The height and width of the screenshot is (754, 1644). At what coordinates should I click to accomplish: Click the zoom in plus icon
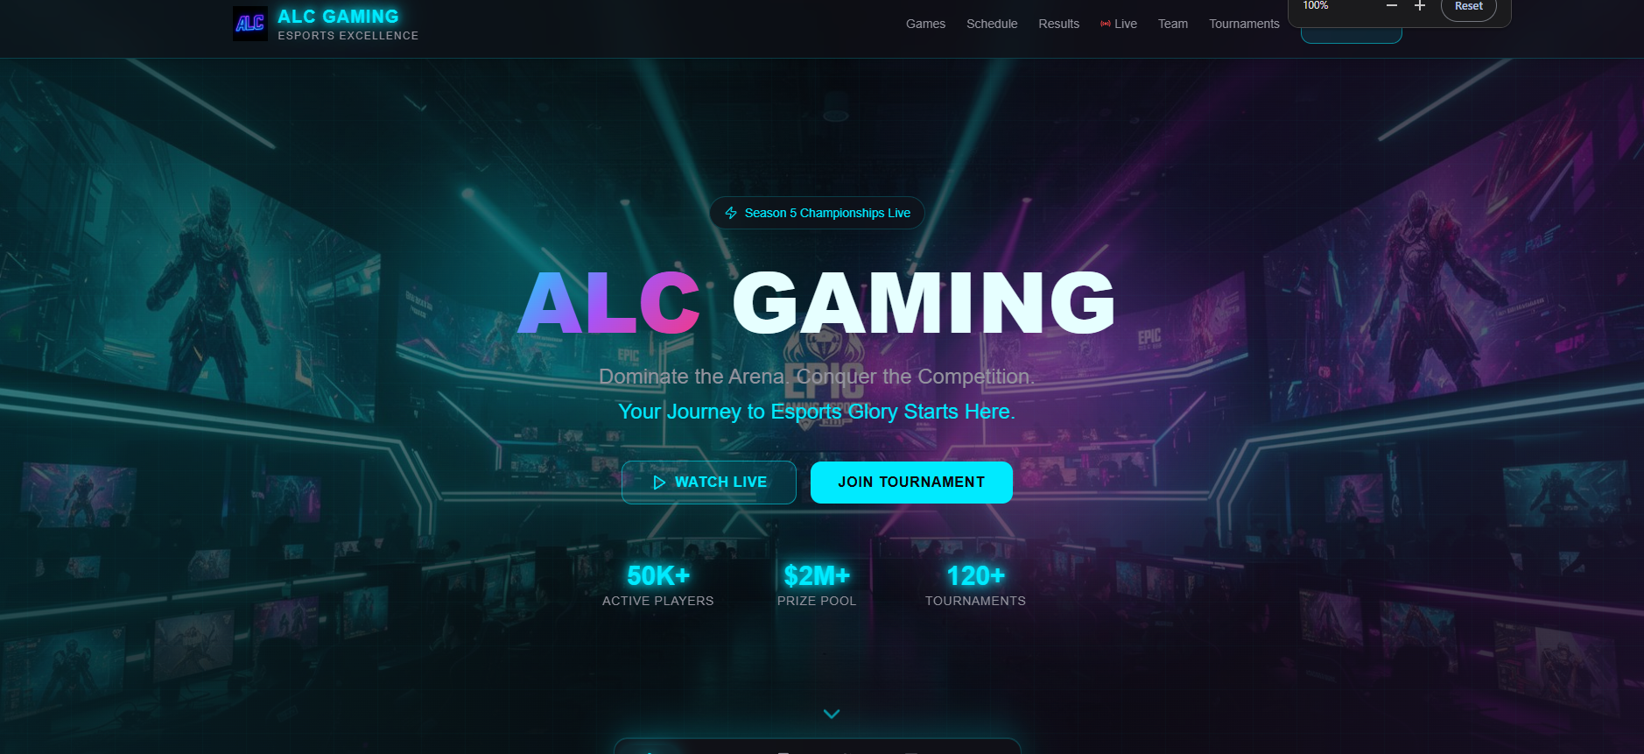click(1420, 6)
